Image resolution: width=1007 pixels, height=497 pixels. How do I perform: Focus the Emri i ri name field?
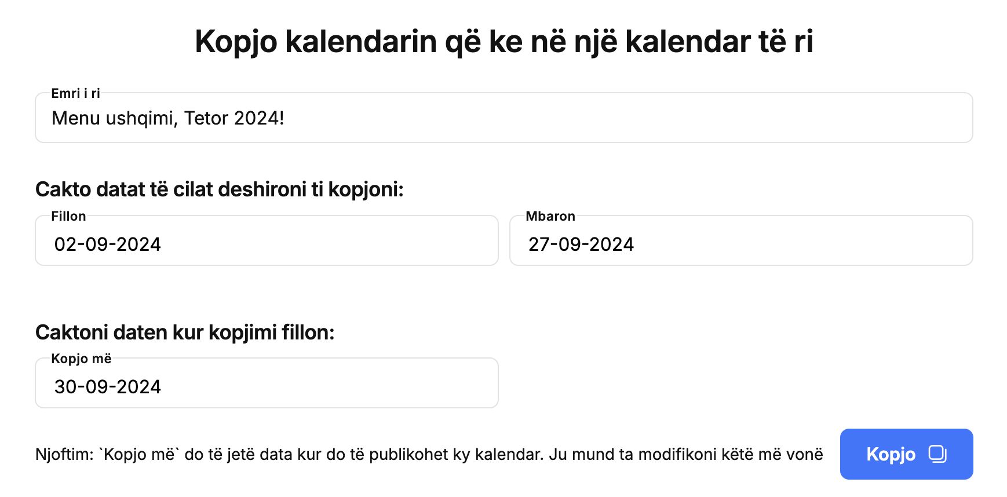click(x=503, y=118)
